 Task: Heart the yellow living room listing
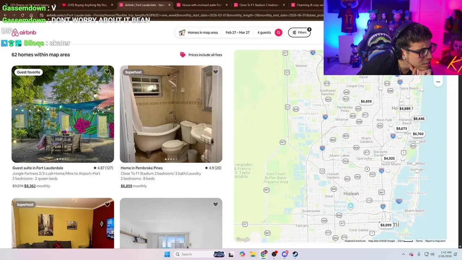[107, 204]
